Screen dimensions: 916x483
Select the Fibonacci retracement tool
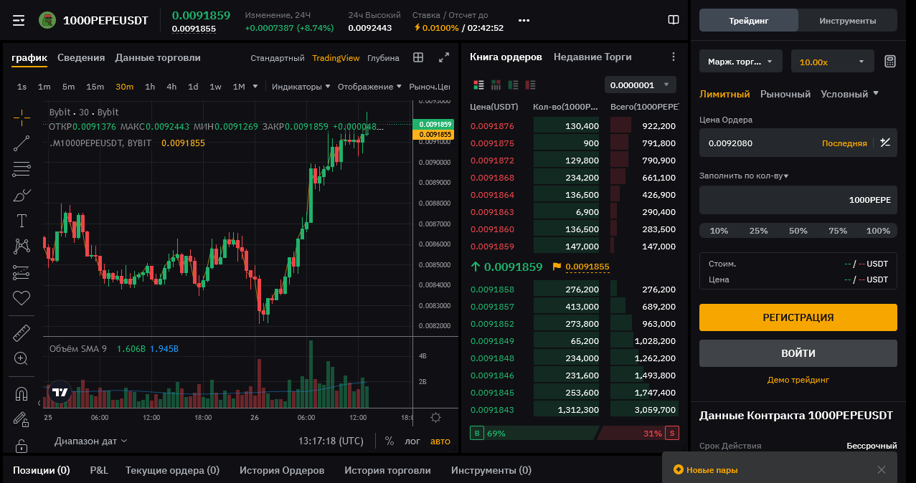[22, 169]
